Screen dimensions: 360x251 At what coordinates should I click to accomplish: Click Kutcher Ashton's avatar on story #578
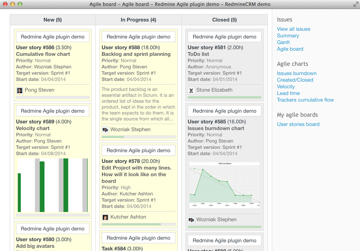pyautogui.click(x=105, y=217)
